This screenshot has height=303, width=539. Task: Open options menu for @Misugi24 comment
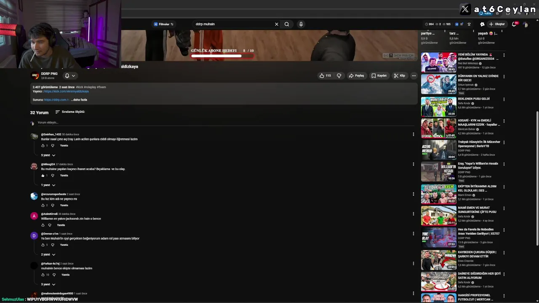tap(413, 164)
